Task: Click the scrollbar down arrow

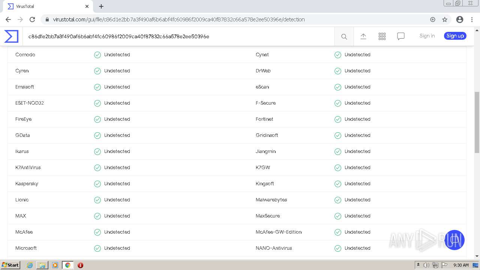Action: (x=477, y=256)
